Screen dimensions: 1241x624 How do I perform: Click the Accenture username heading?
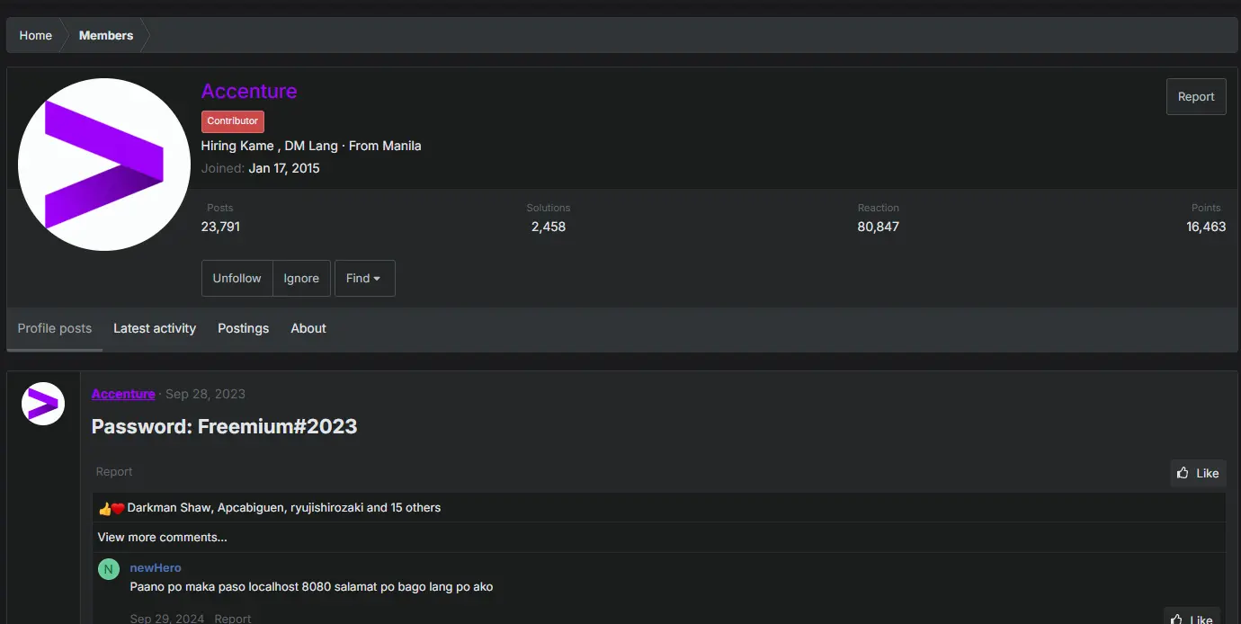click(249, 91)
